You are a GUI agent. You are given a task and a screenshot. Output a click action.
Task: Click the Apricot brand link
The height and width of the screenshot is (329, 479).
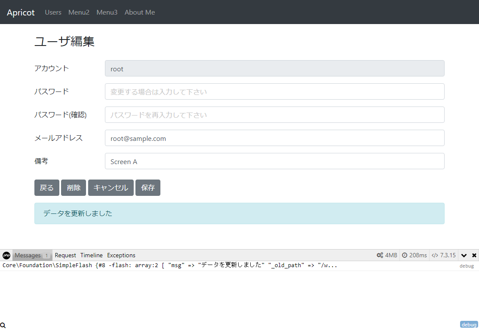coord(21,12)
